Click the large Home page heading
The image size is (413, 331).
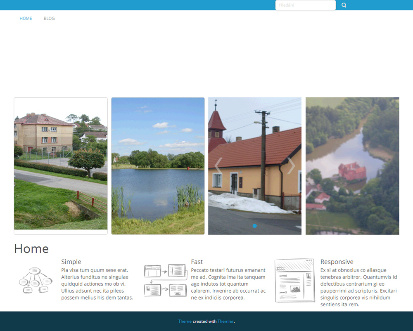point(31,248)
